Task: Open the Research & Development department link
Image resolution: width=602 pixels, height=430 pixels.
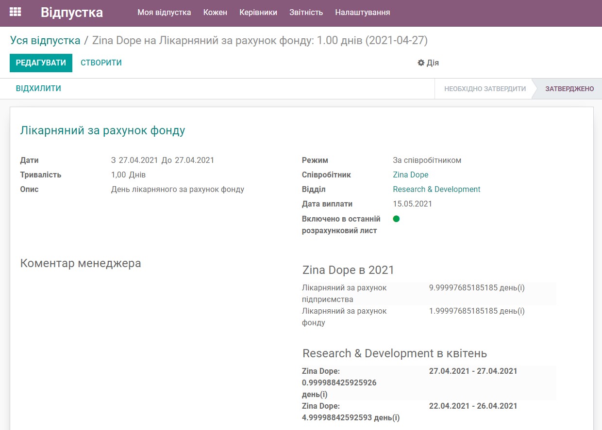Action: click(436, 189)
